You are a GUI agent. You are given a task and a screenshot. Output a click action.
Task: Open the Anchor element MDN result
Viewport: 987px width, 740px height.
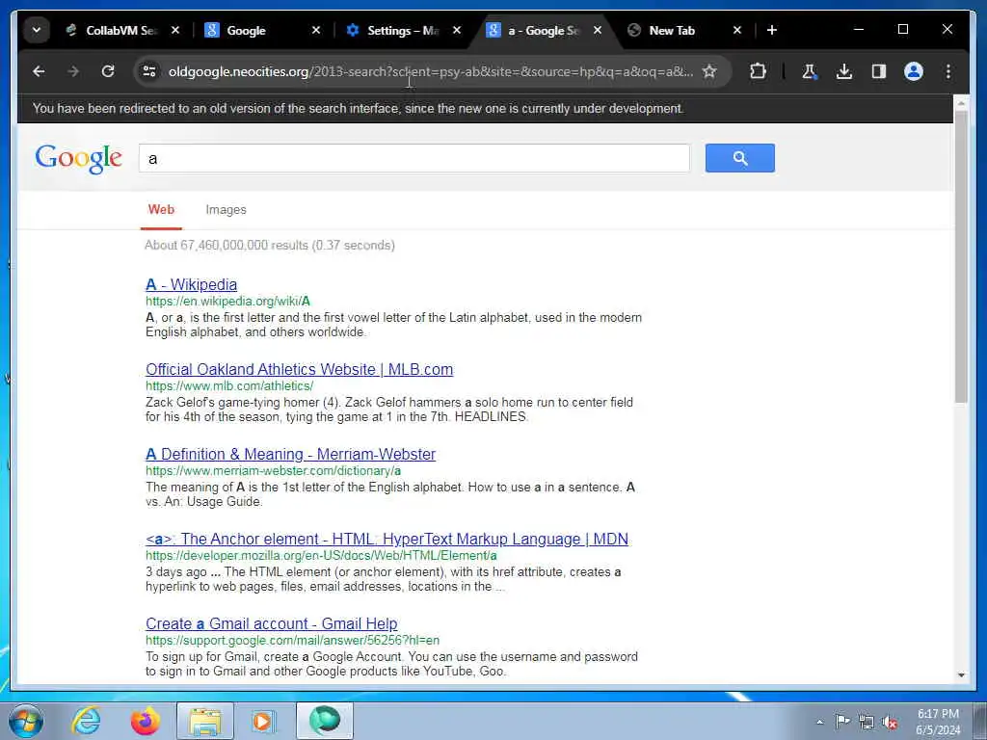pyautogui.click(x=387, y=540)
